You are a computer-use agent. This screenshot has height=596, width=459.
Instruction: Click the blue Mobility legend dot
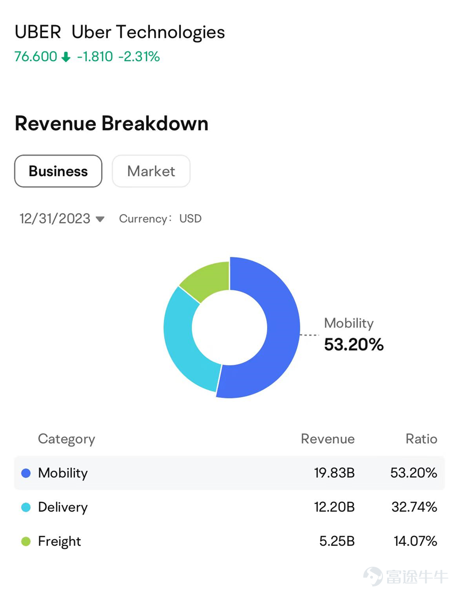coord(26,473)
